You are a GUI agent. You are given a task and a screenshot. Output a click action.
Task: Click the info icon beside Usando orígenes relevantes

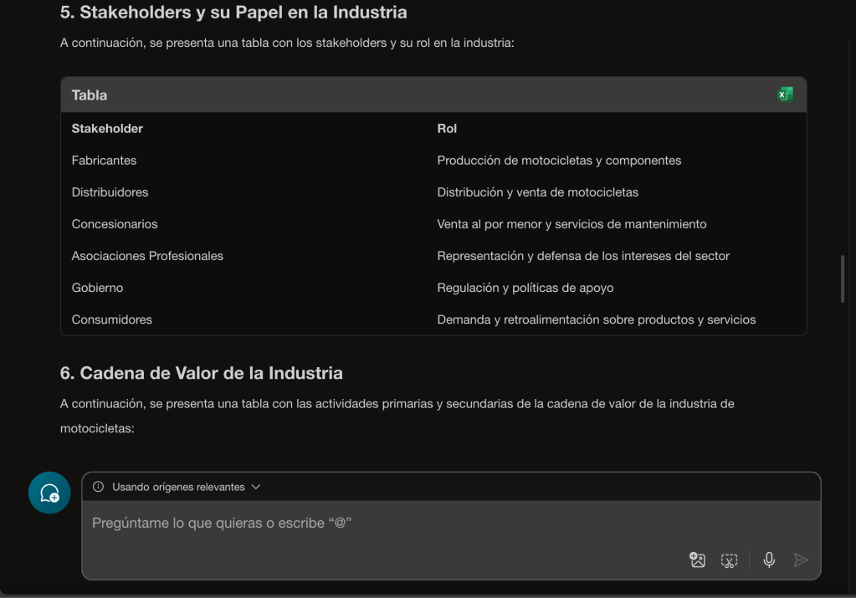click(99, 487)
